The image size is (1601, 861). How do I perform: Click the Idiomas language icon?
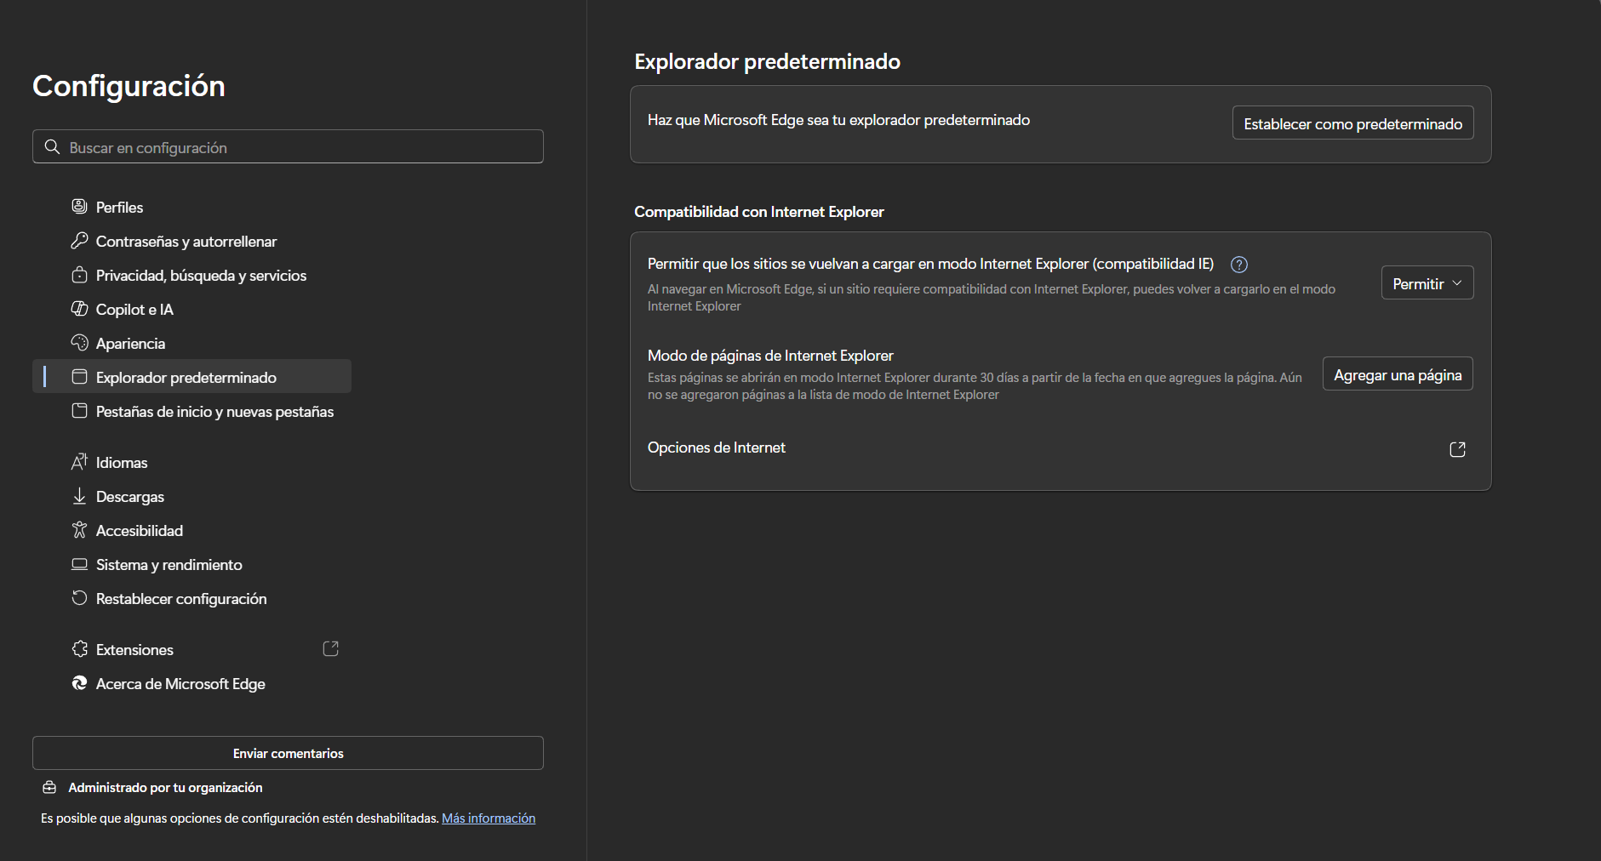pos(79,462)
